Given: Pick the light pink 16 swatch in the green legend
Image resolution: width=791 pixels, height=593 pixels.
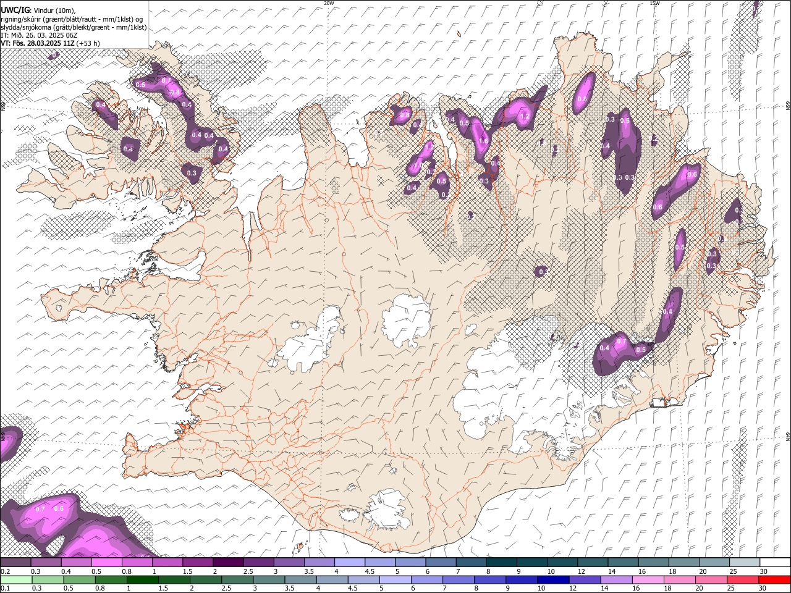Looking at the screenshot, I should coord(648,579).
